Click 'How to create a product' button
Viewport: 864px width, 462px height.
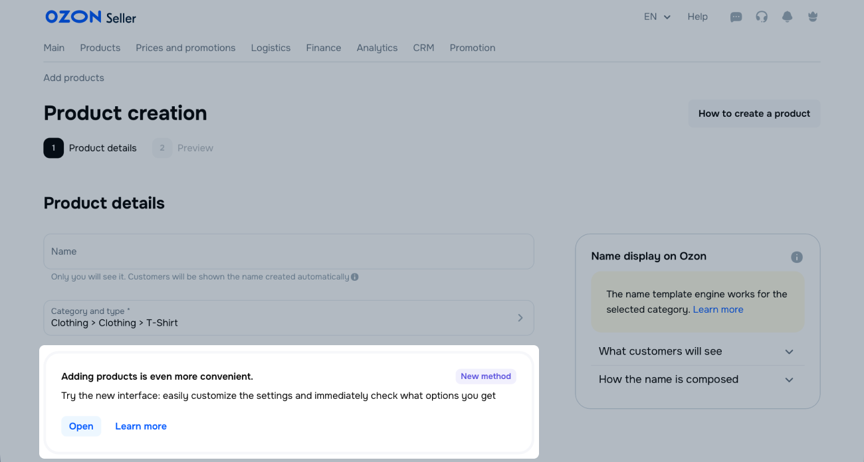coord(754,114)
